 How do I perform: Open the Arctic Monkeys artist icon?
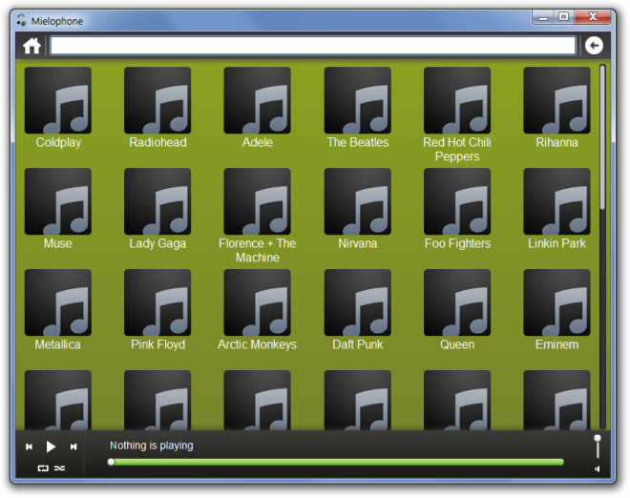257,302
